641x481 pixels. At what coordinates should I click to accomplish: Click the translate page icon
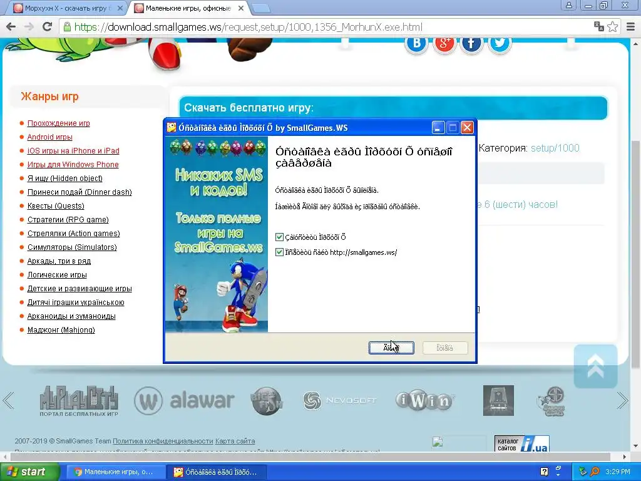[x=599, y=26]
